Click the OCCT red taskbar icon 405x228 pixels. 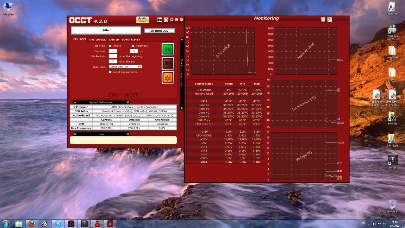[x=110, y=224]
